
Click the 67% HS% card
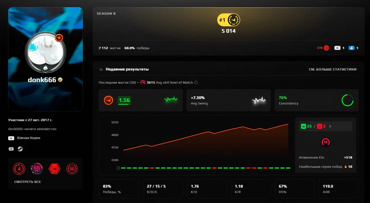(x=295, y=189)
